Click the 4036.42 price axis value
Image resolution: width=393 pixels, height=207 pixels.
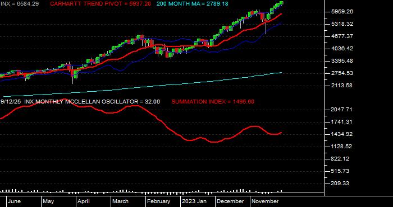tap(341, 49)
